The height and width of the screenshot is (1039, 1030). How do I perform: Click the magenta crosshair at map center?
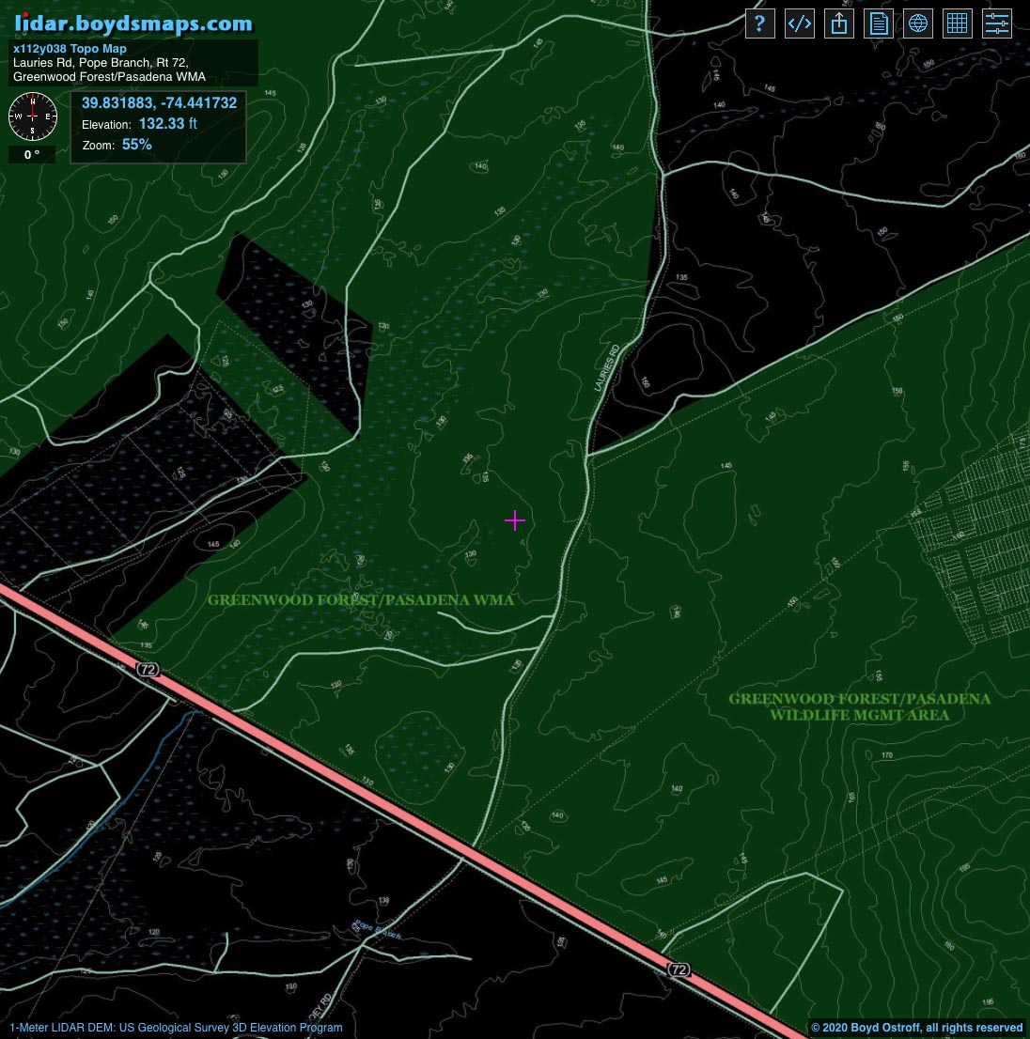pyautogui.click(x=514, y=520)
